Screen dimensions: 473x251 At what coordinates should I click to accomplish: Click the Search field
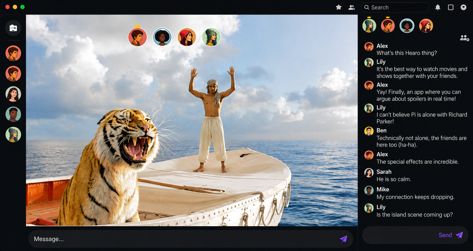395,7
